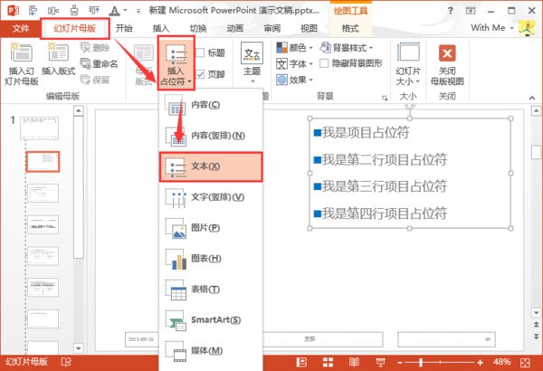Select Content vertical (内容竖排) placeholder option
This screenshot has height=371, width=543.
click(x=211, y=136)
